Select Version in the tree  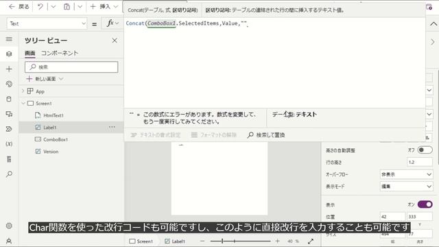pos(51,152)
